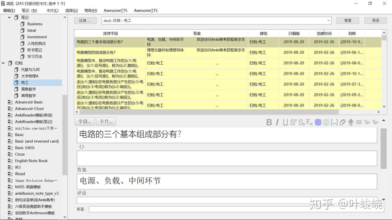Open the 卡片... card template button
The width and height of the screenshot is (392, 220).
(x=106, y=121)
